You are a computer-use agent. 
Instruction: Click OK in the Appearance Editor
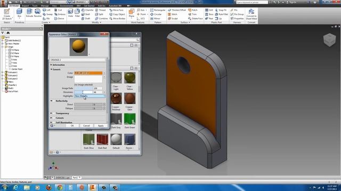coord(72,126)
